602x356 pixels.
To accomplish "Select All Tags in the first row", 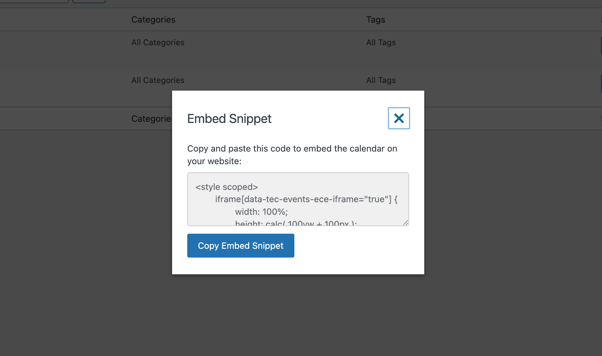I will point(381,42).
